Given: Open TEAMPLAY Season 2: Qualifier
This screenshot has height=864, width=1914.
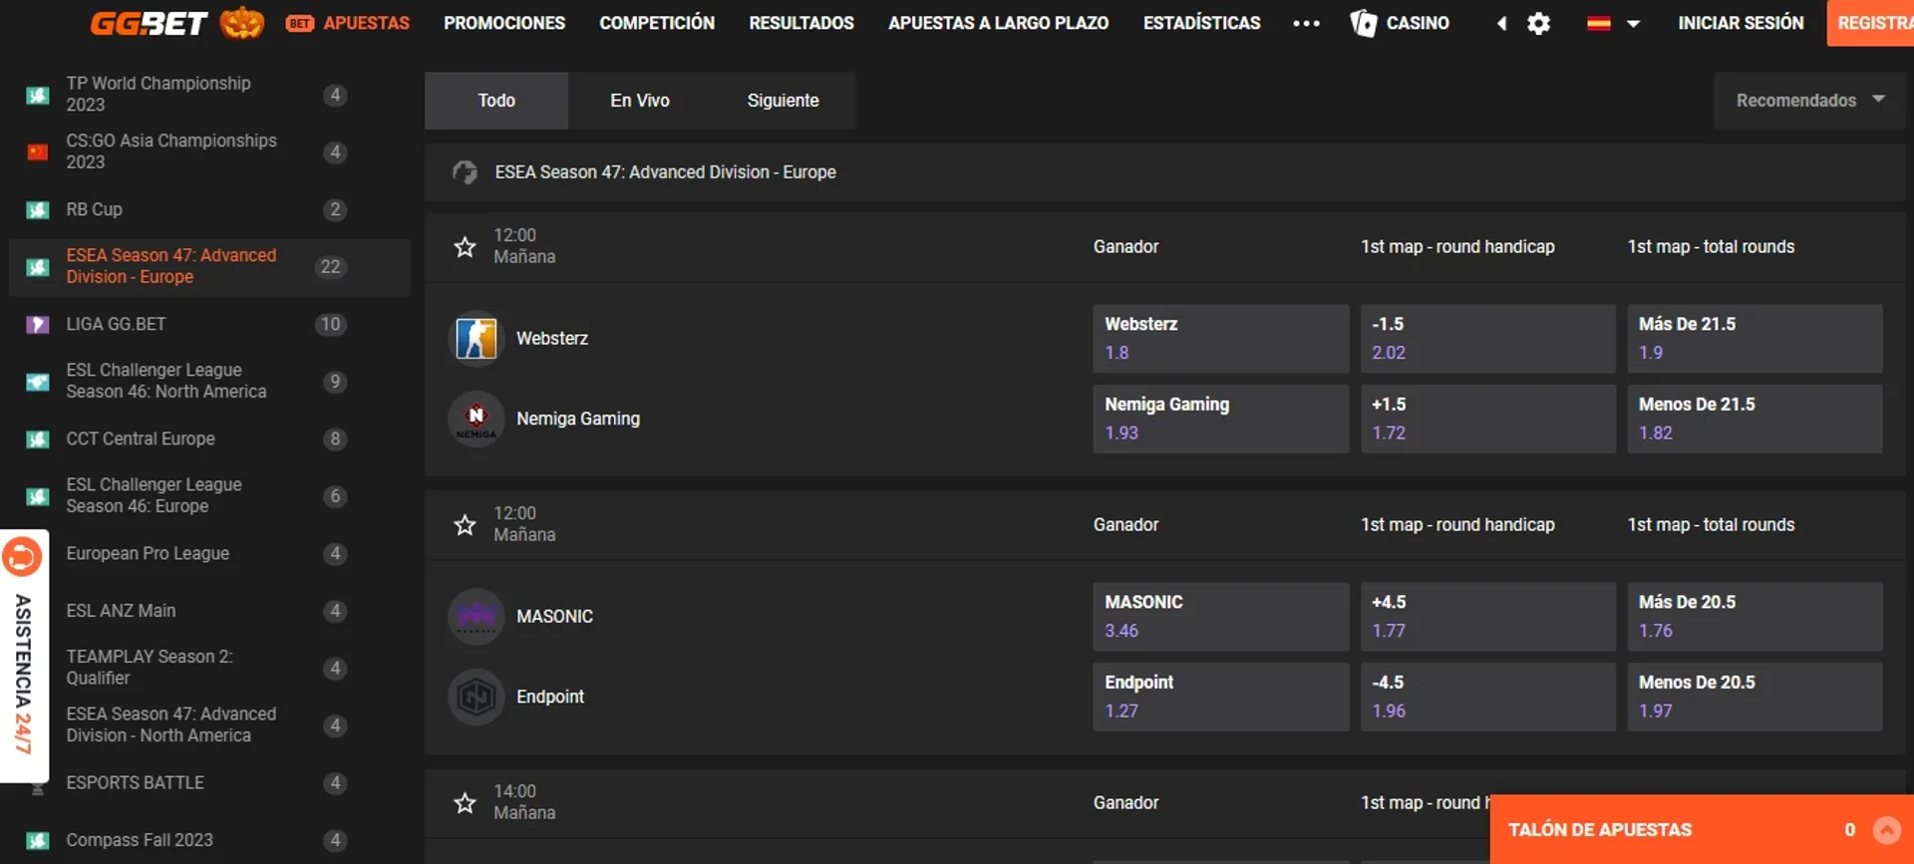Looking at the screenshot, I should [209, 668].
